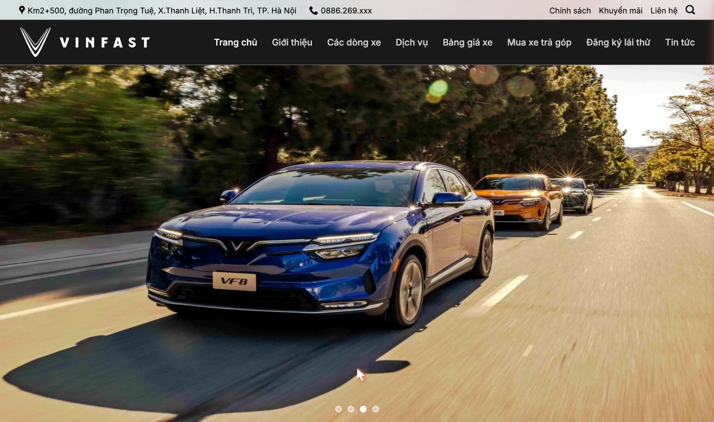Click the Phan Trọng Tuệ address text
This screenshot has height=422, width=714.
pyautogui.click(x=162, y=10)
